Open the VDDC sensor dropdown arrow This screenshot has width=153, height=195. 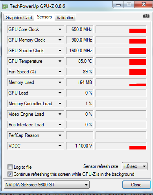coord(60,146)
